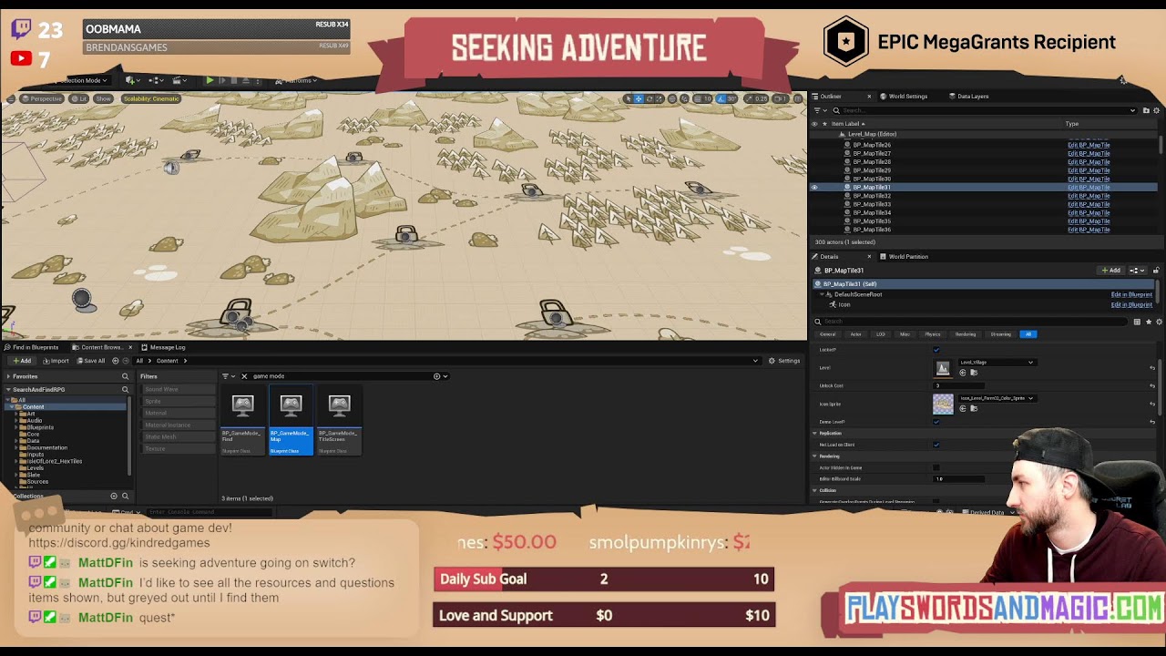Collapse the Collision section

coord(815,490)
